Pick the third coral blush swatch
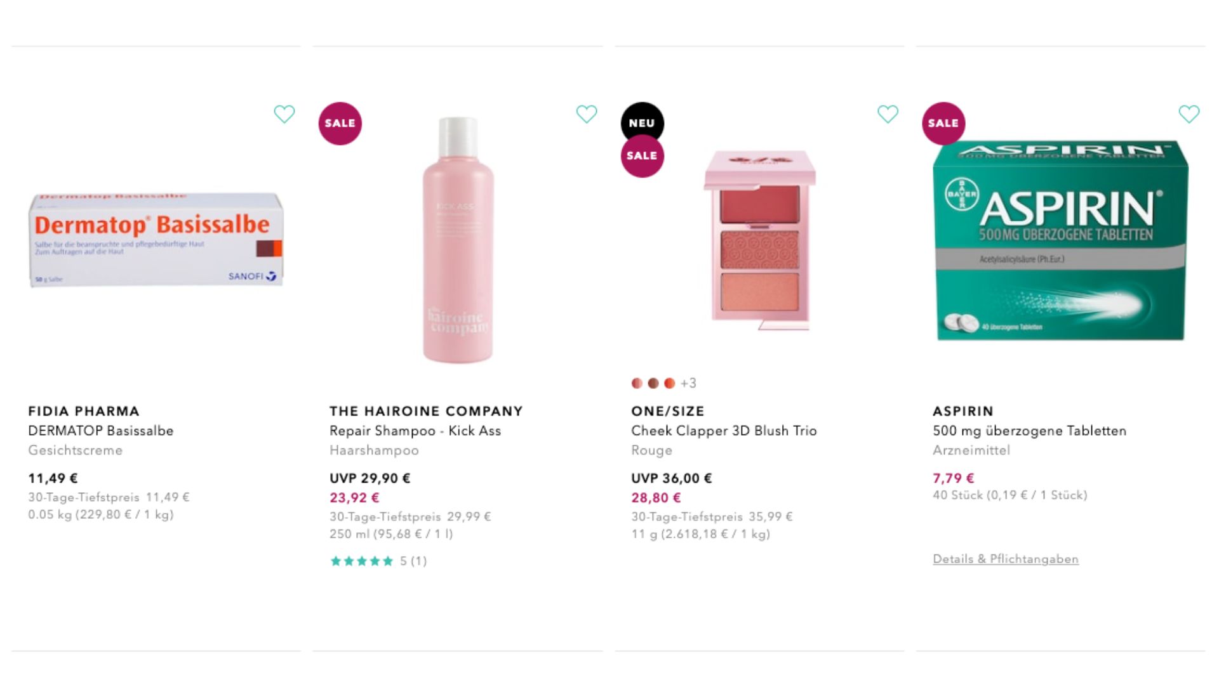Viewport: 1219px width, 685px height. [x=669, y=383]
